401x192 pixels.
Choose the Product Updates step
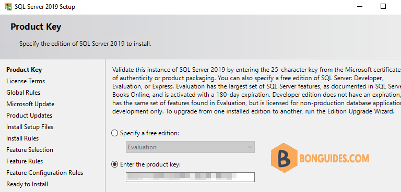(29, 116)
